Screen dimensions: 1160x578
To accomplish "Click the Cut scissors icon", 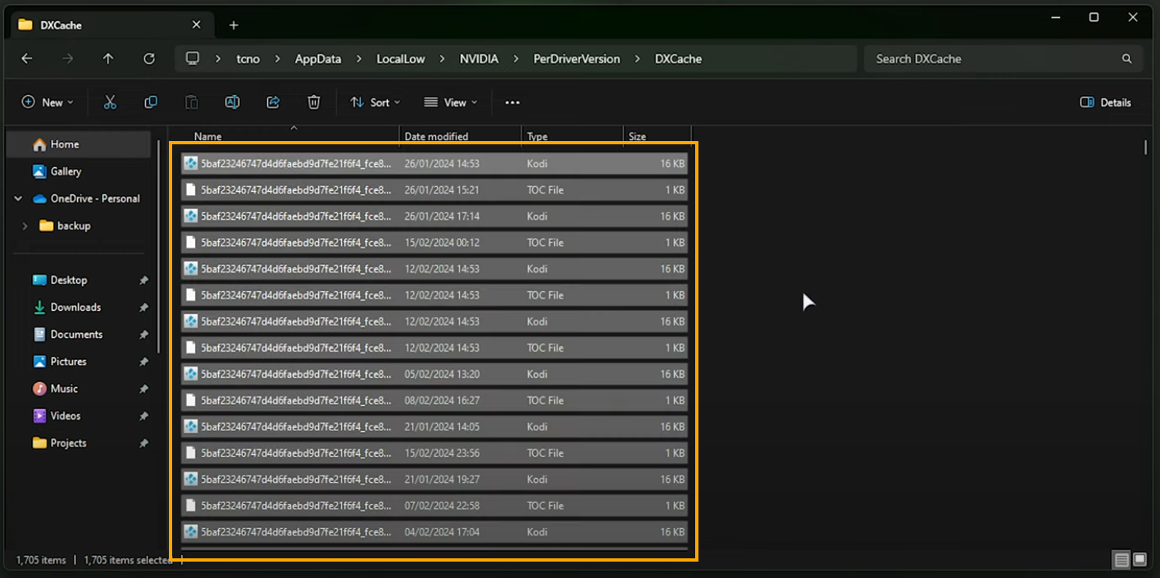I will click(110, 102).
